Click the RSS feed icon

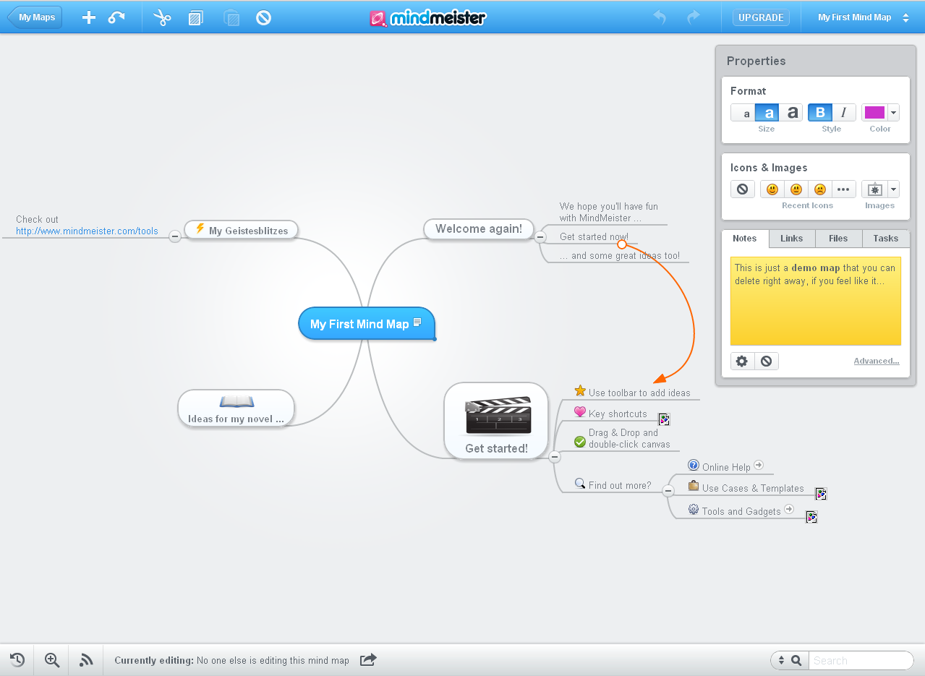87,659
